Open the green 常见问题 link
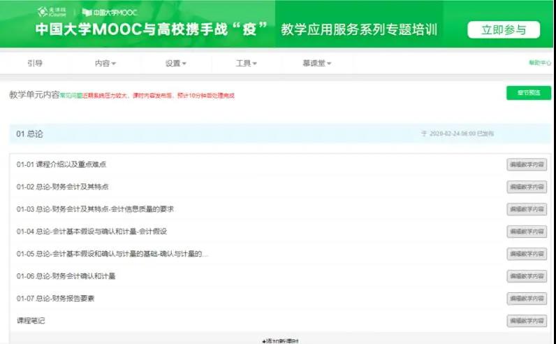 71,96
